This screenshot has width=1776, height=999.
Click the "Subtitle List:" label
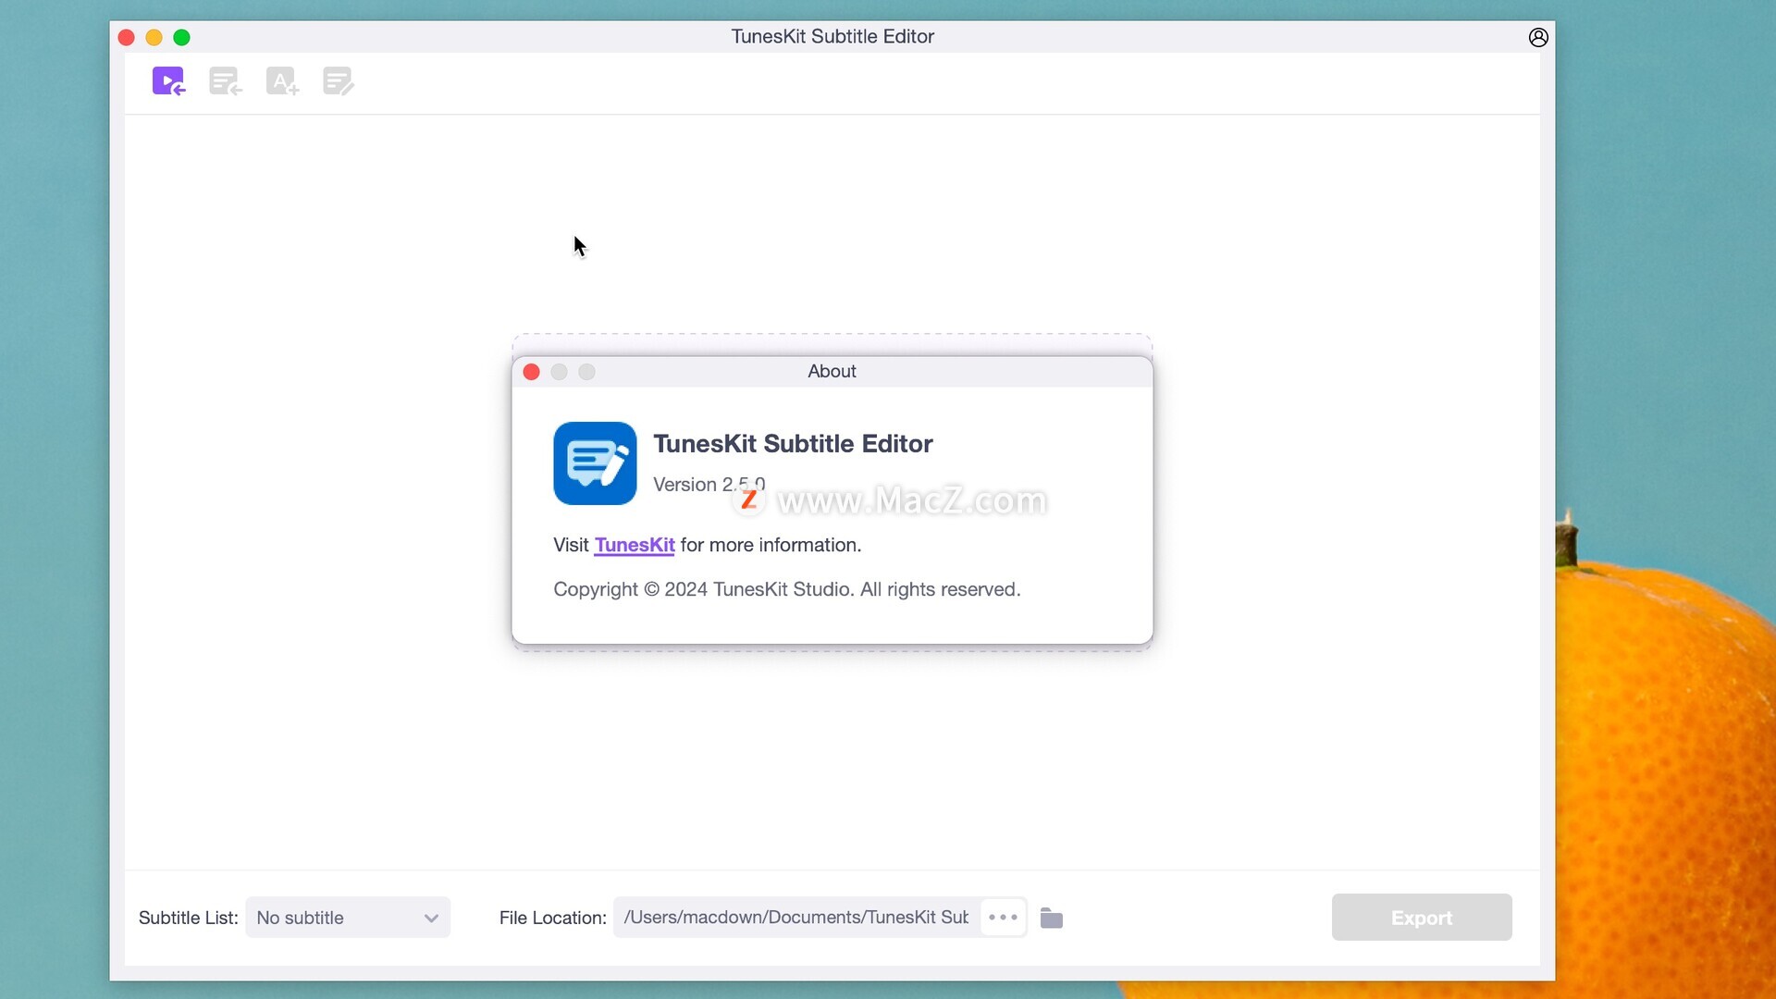[x=189, y=918]
